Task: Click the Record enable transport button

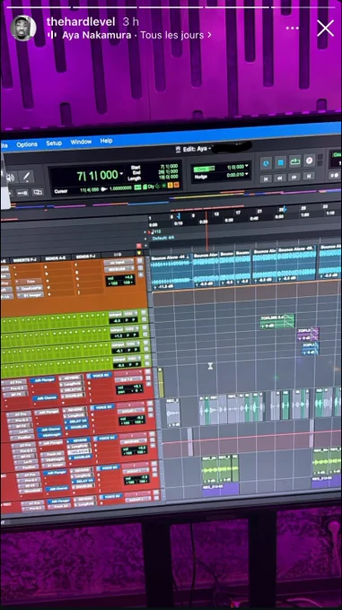Action: click(x=309, y=161)
